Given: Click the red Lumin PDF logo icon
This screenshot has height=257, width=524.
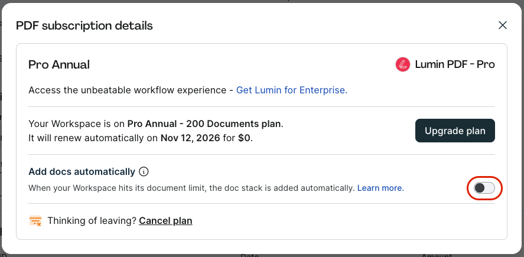Looking at the screenshot, I should tap(403, 64).
